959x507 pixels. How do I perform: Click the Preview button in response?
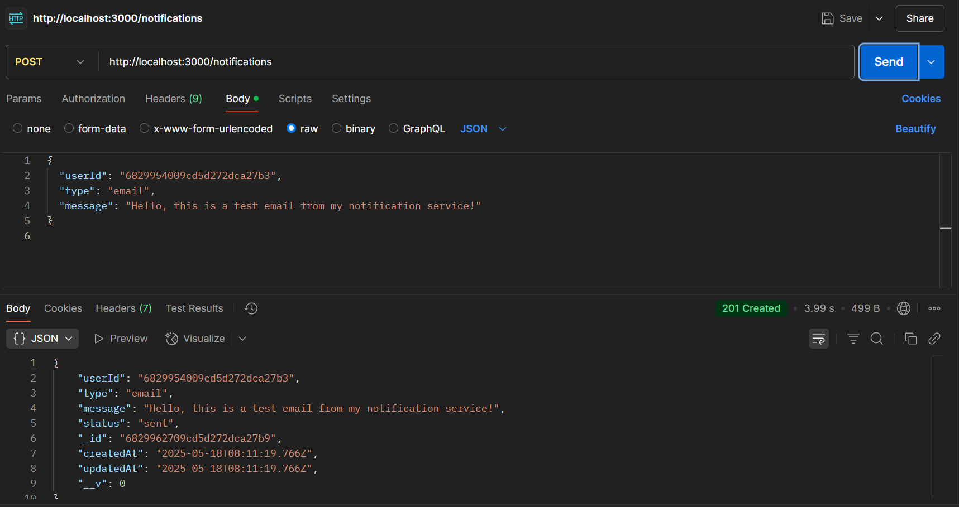coord(121,339)
